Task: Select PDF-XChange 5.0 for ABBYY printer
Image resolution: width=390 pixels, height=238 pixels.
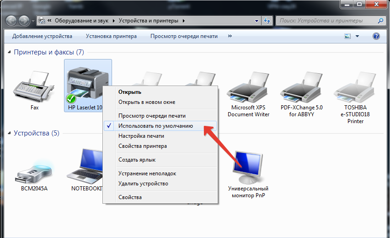Action: pos(301,87)
